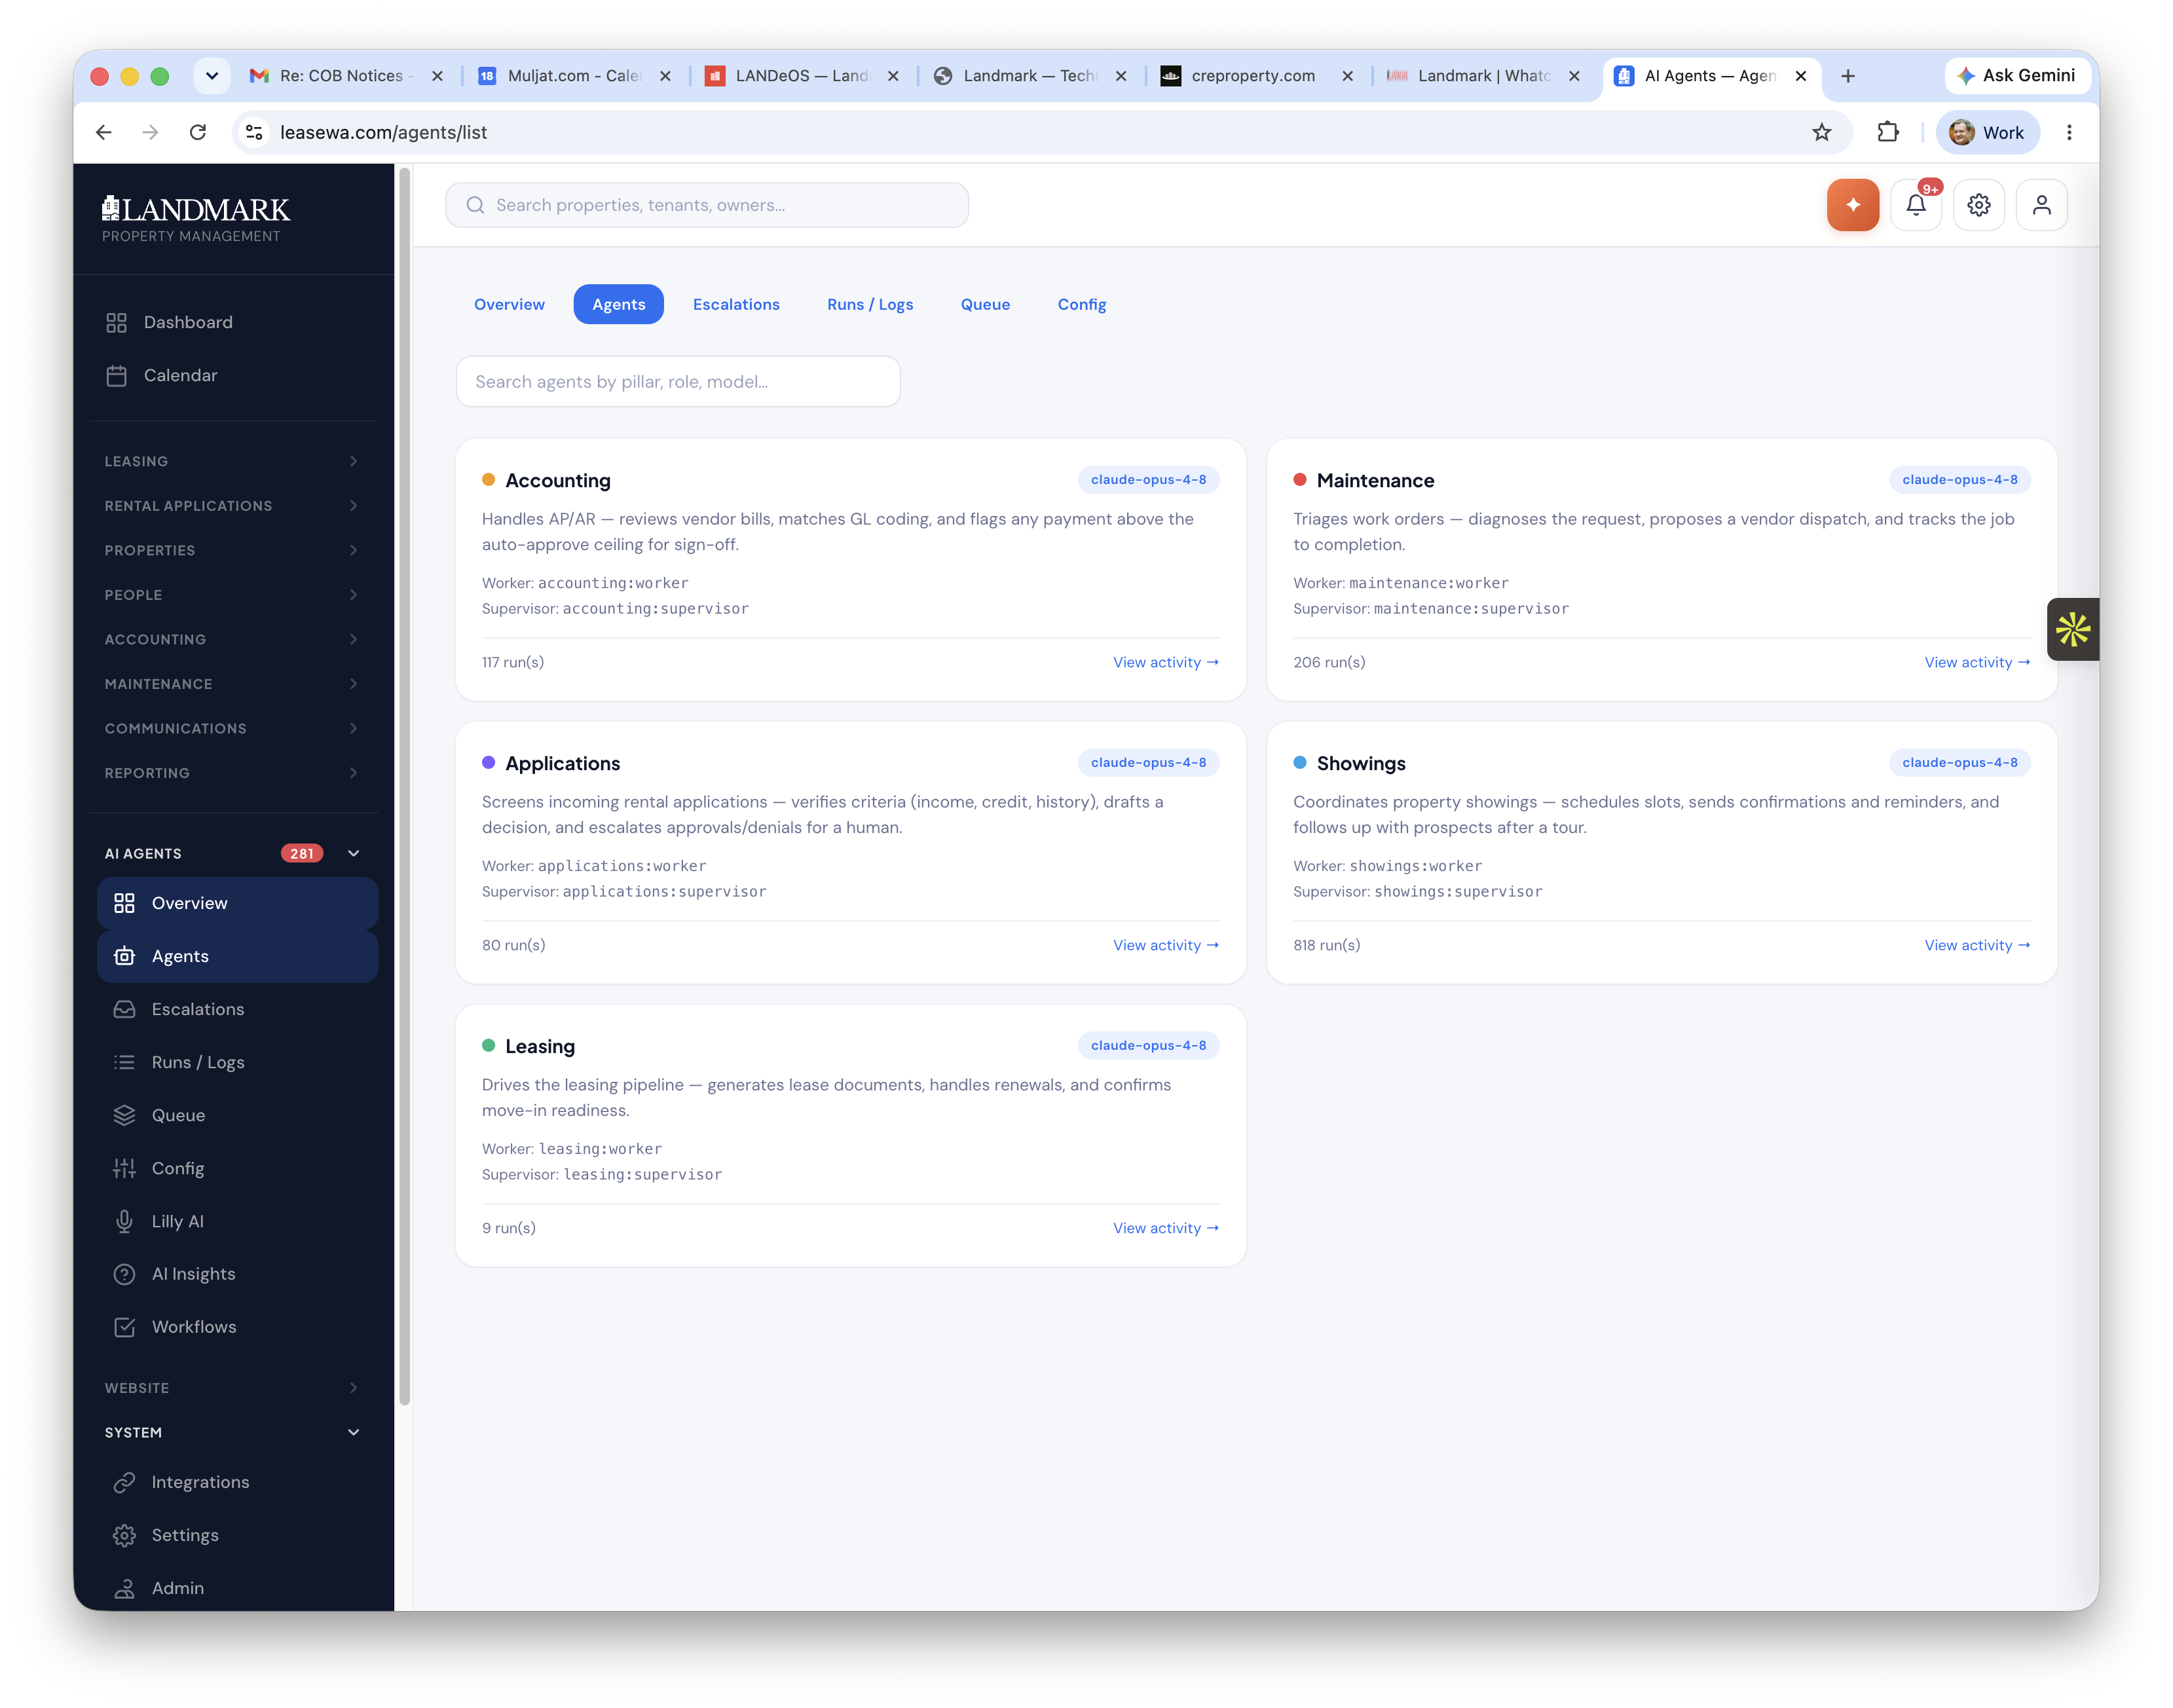Click the Dashboard grid icon in sidebar
The height and width of the screenshot is (1708, 2173).
(x=117, y=322)
